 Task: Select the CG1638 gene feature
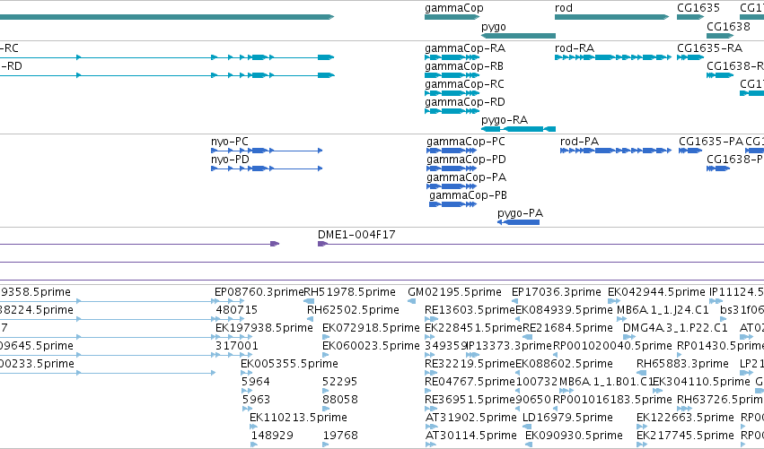click(720, 36)
